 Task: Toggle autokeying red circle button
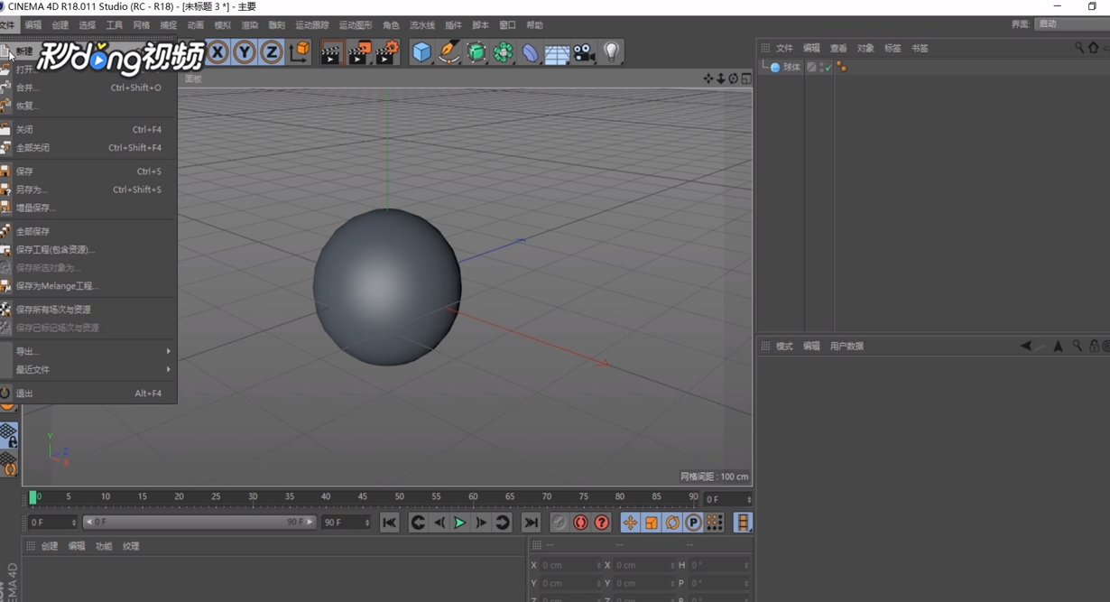(x=581, y=523)
